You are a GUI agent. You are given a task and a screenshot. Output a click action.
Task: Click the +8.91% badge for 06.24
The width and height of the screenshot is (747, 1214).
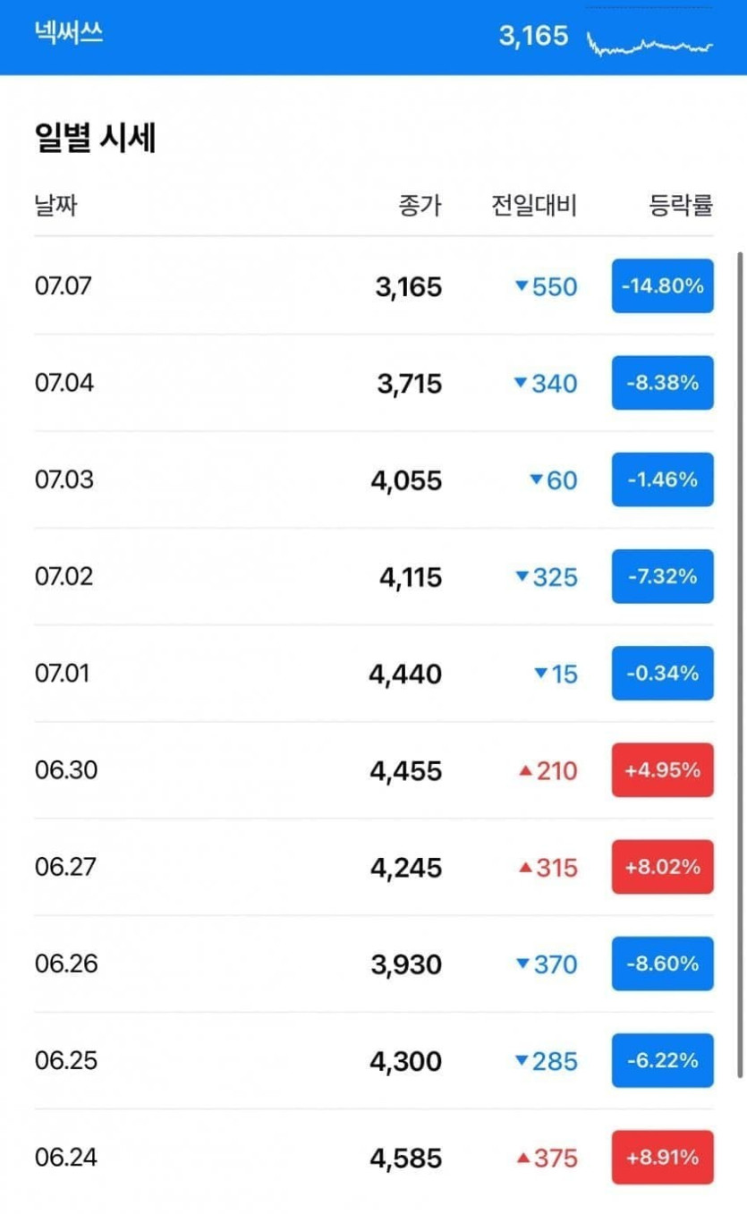(662, 1157)
